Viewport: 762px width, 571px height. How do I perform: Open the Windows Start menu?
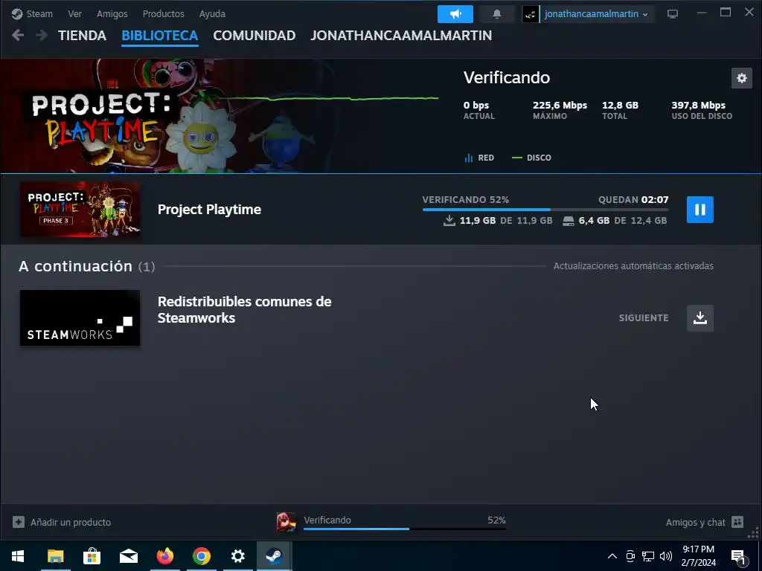coord(18,556)
